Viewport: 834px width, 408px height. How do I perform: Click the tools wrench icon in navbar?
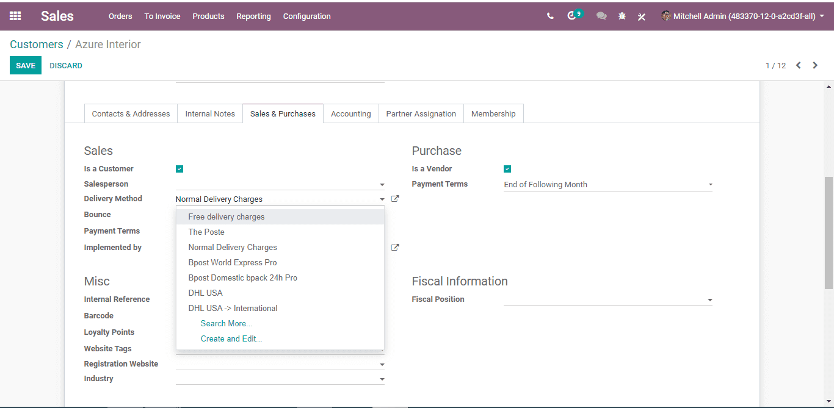tap(642, 16)
